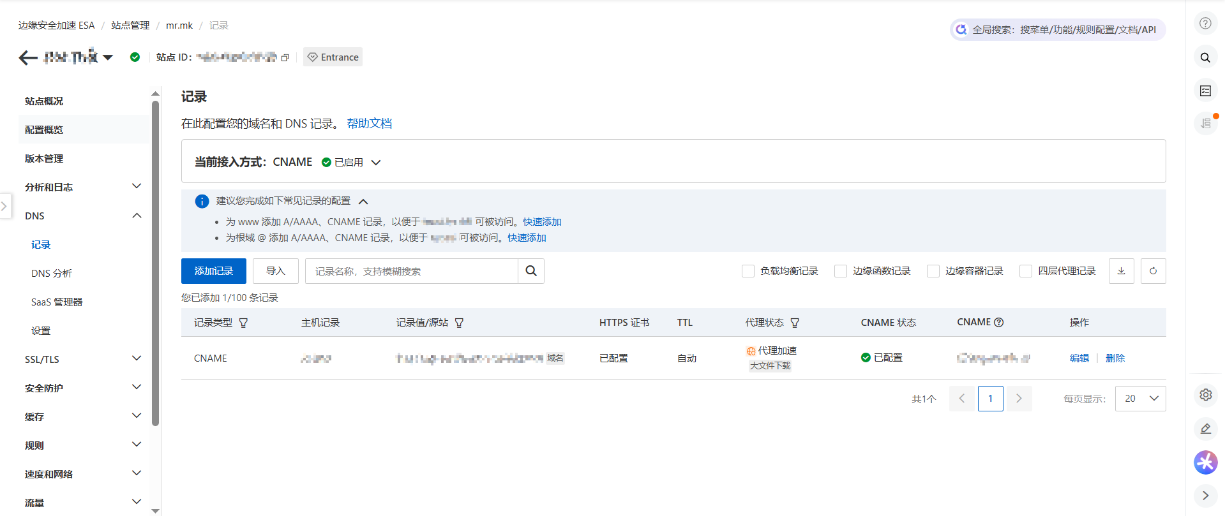This screenshot has width=1225, height=516.
Task: Go to the previous page arrow
Action: [962, 399]
